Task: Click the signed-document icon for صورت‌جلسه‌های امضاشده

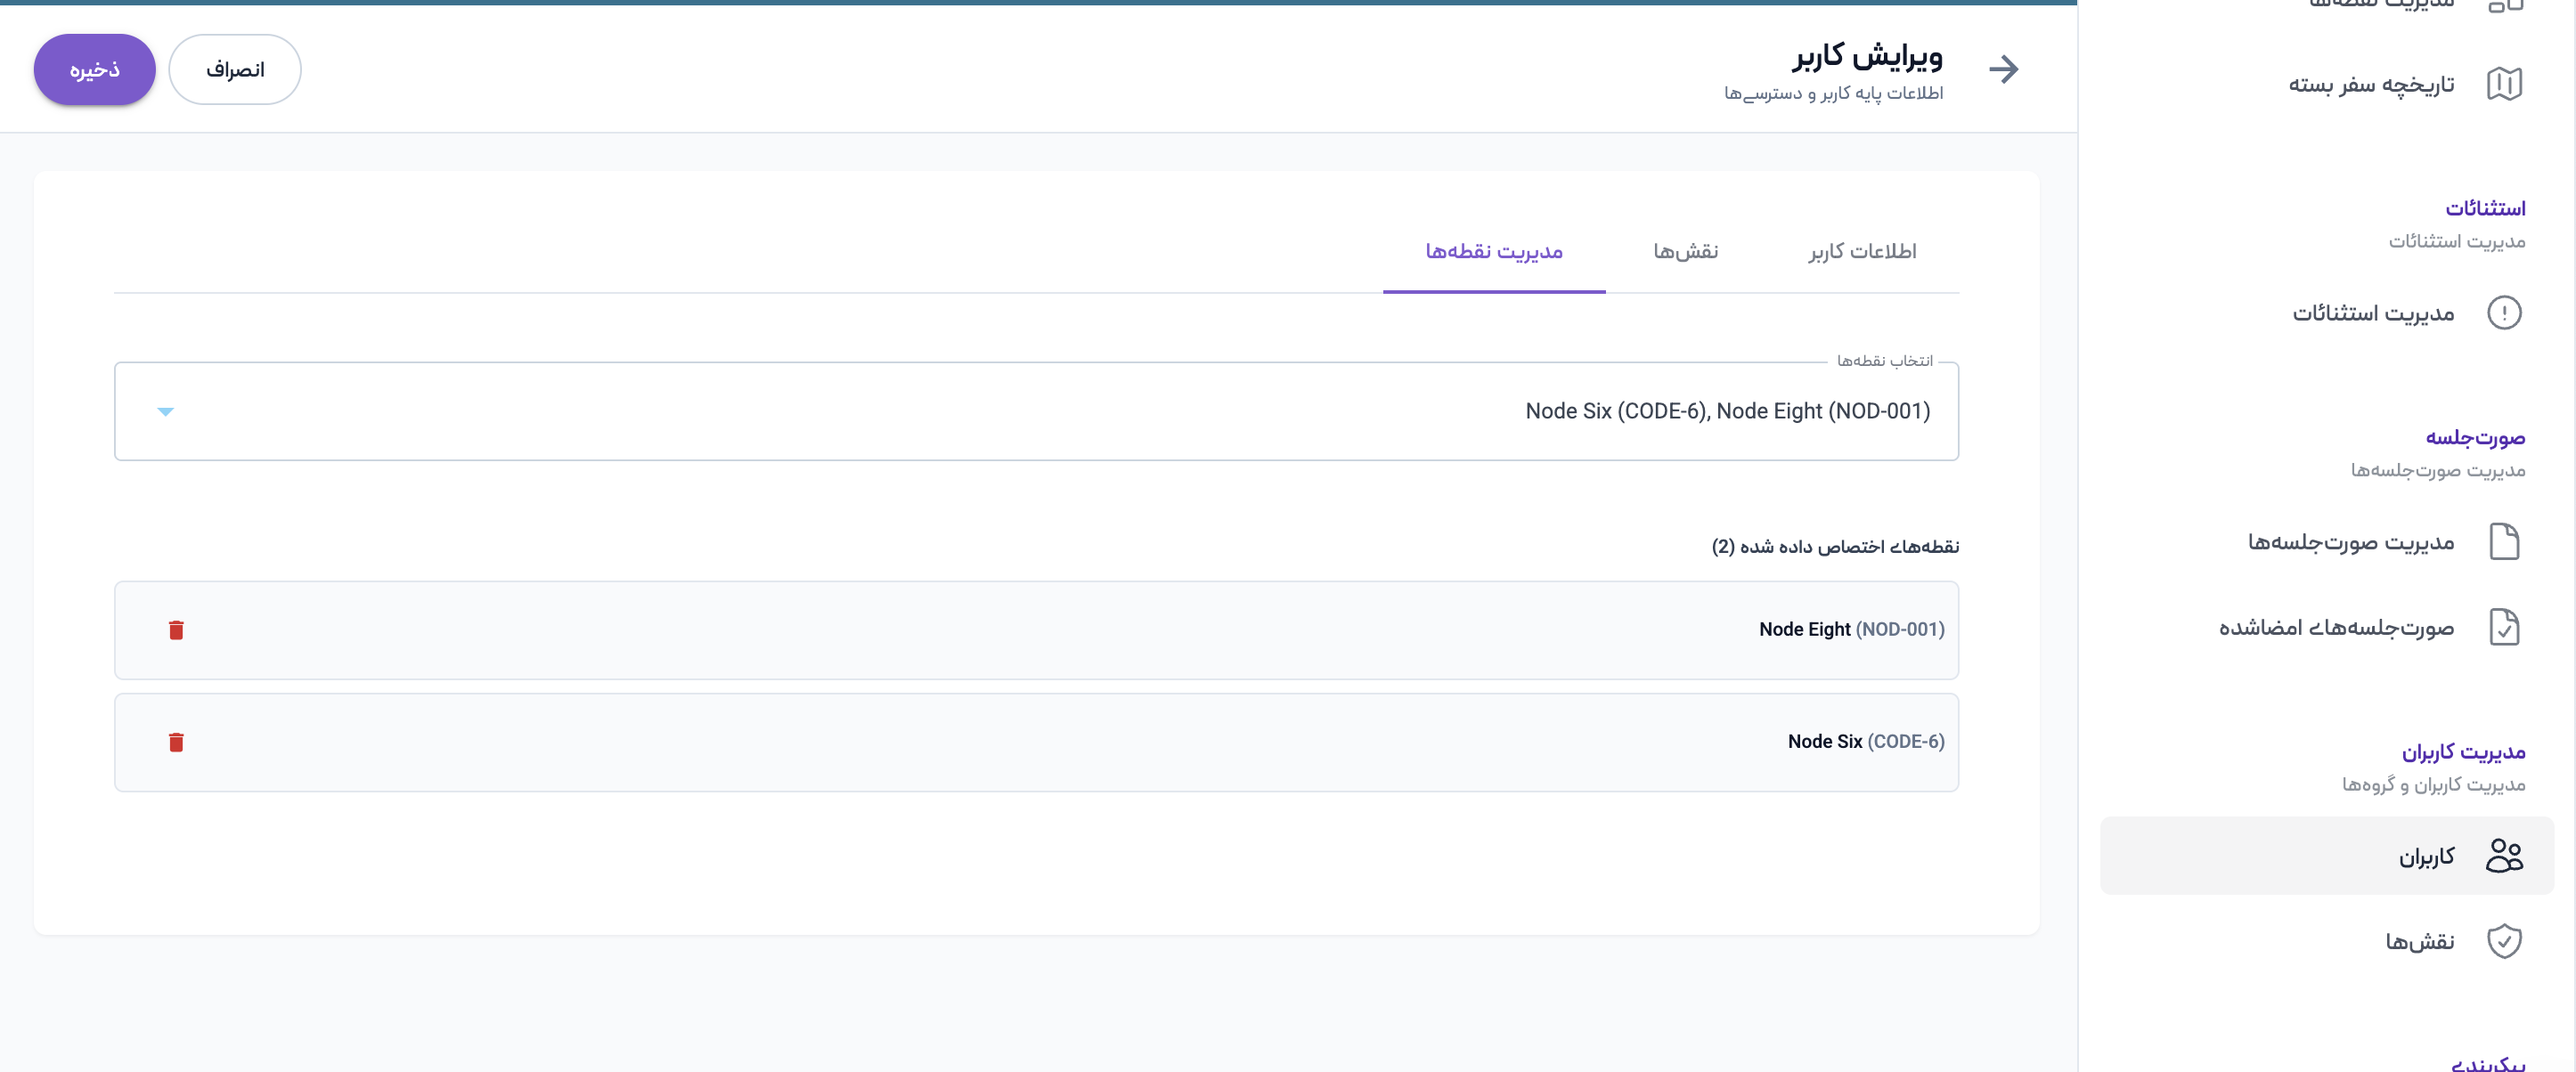Action: [2503, 627]
